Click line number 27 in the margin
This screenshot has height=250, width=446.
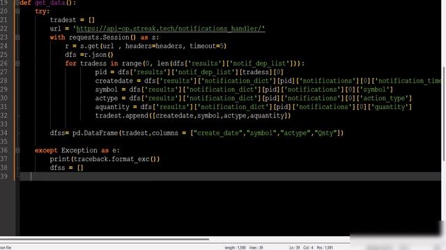tap(4, 72)
